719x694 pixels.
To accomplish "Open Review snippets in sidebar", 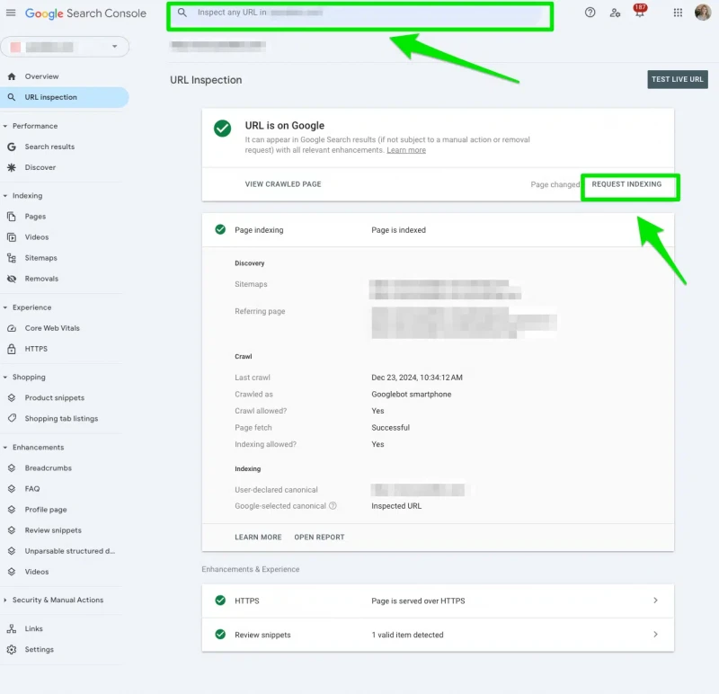I will click(53, 530).
